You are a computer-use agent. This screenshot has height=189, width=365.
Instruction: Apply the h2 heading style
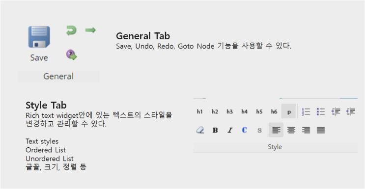215,112
